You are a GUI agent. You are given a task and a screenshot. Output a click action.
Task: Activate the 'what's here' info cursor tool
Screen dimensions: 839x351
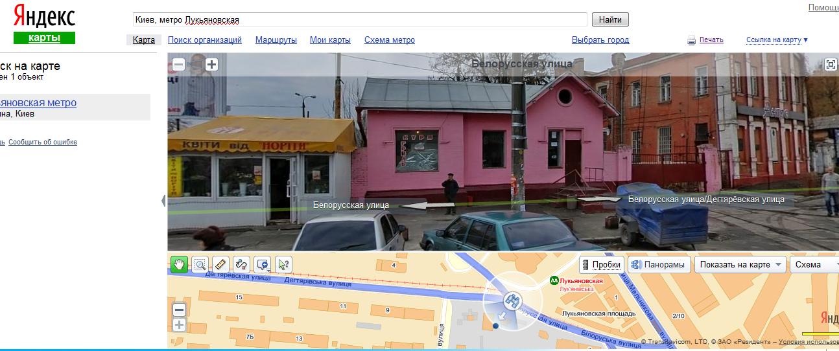[x=283, y=264]
